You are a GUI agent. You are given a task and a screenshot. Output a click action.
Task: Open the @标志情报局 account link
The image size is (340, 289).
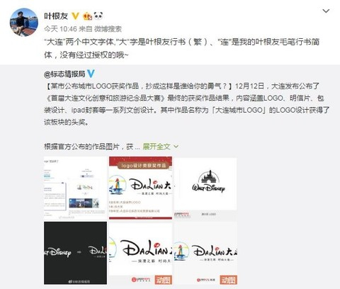click(64, 74)
